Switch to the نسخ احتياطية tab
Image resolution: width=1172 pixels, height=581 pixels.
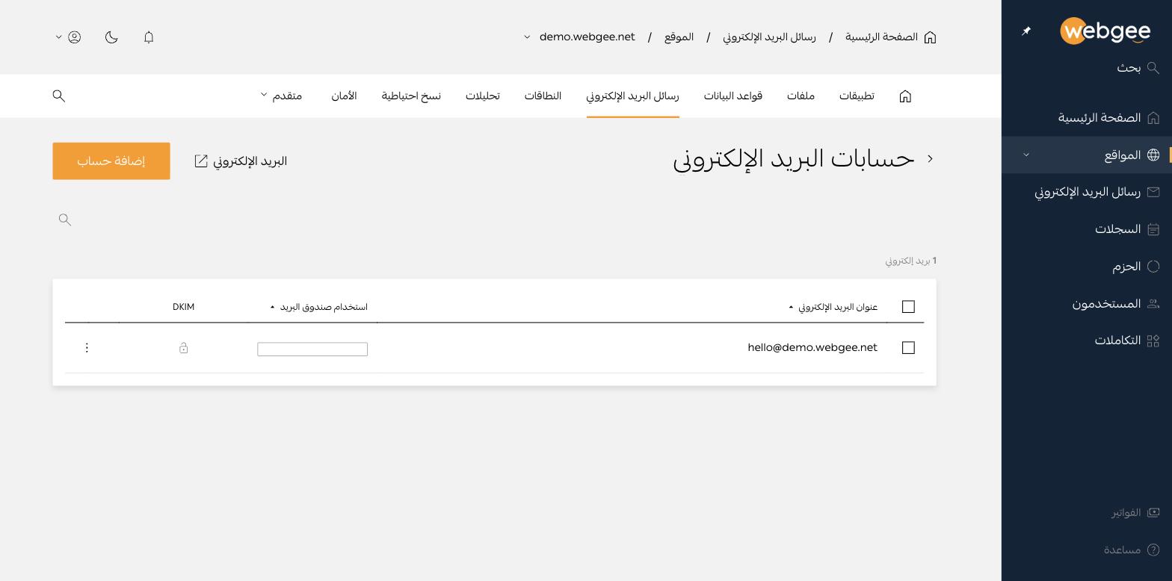pyautogui.click(x=411, y=96)
